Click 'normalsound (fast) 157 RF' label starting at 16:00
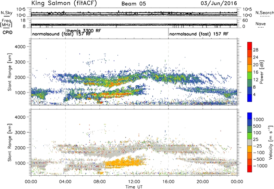This screenshot has height=189, width=274. click(x=199, y=34)
